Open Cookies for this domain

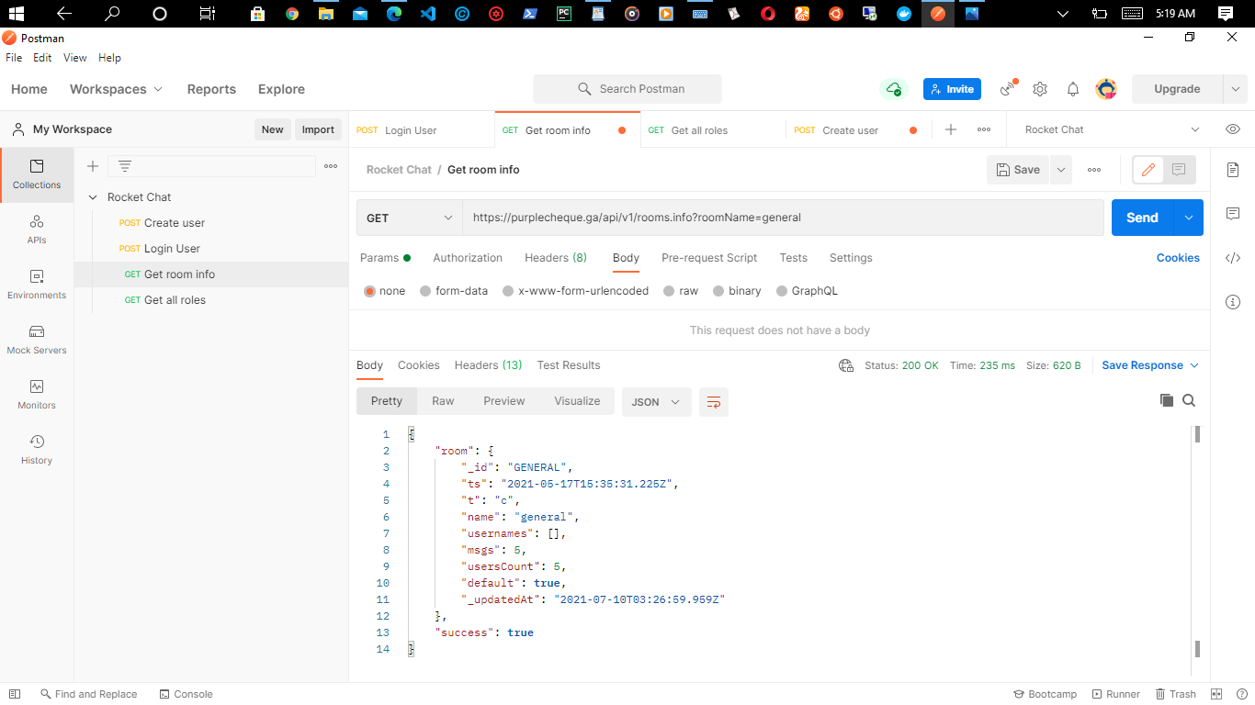1178,258
